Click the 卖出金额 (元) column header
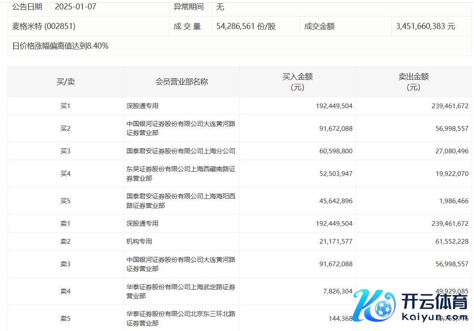This screenshot has height=331, width=474. (413, 82)
